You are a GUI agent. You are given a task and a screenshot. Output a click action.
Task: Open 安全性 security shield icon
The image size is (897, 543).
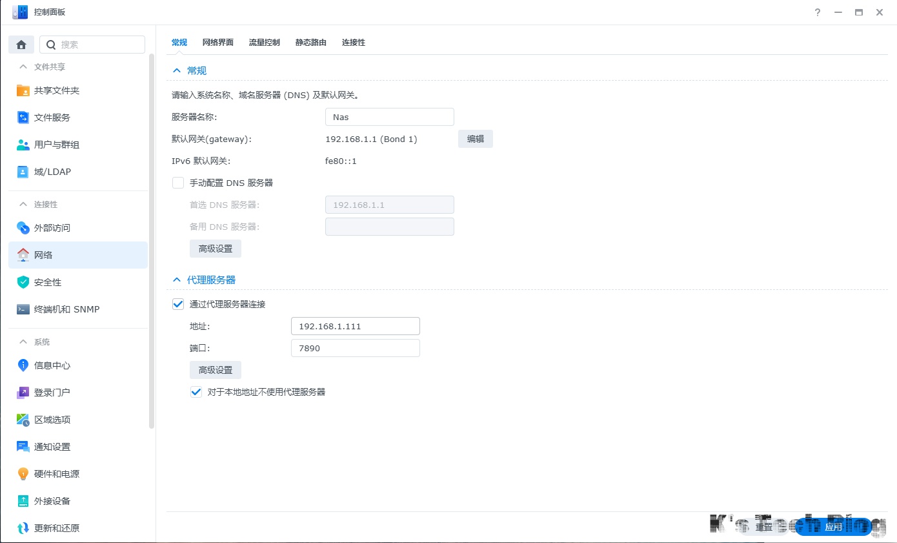coord(23,282)
